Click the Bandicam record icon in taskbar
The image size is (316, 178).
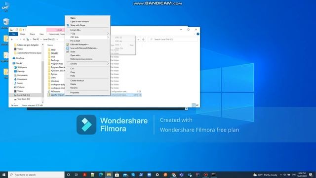[205, 175]
